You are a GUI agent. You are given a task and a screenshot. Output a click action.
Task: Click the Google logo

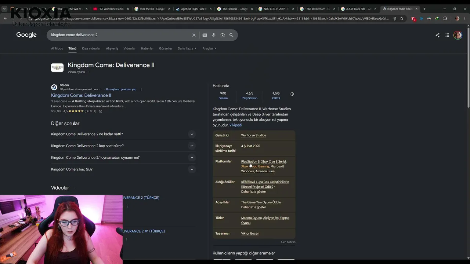pos(26,35)
